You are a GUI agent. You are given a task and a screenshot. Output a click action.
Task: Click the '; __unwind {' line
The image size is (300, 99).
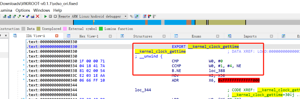[149, 56]
